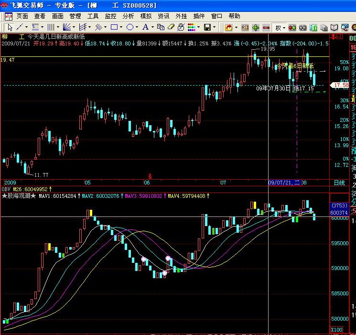Select the arrow pointer tool
The width and height of the screenshot is (356, 335).
coord(9,28)
